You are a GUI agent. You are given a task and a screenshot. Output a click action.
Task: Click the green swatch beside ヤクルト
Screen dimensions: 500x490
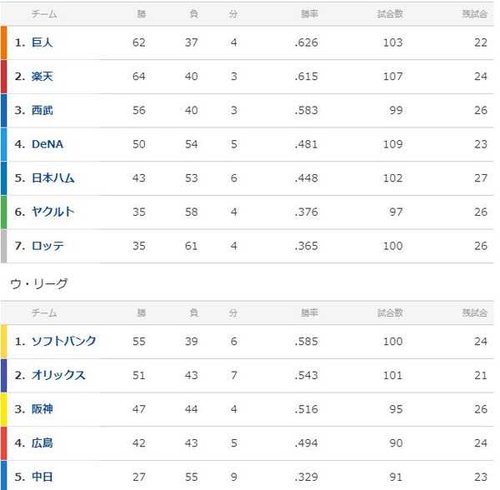tap(4, 212)
